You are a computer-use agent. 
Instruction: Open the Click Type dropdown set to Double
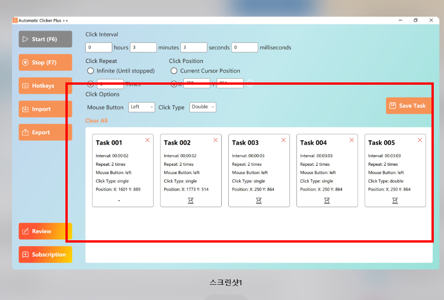point(203,107)
